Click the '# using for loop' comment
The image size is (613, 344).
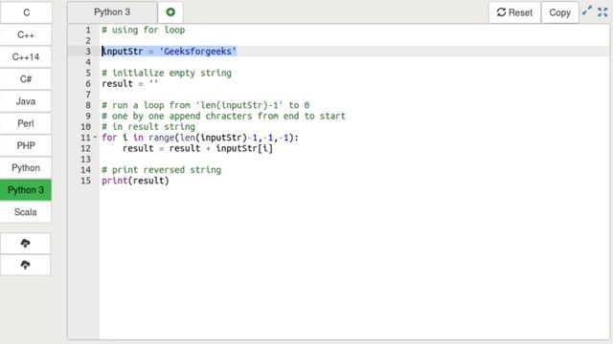point(143,30)
